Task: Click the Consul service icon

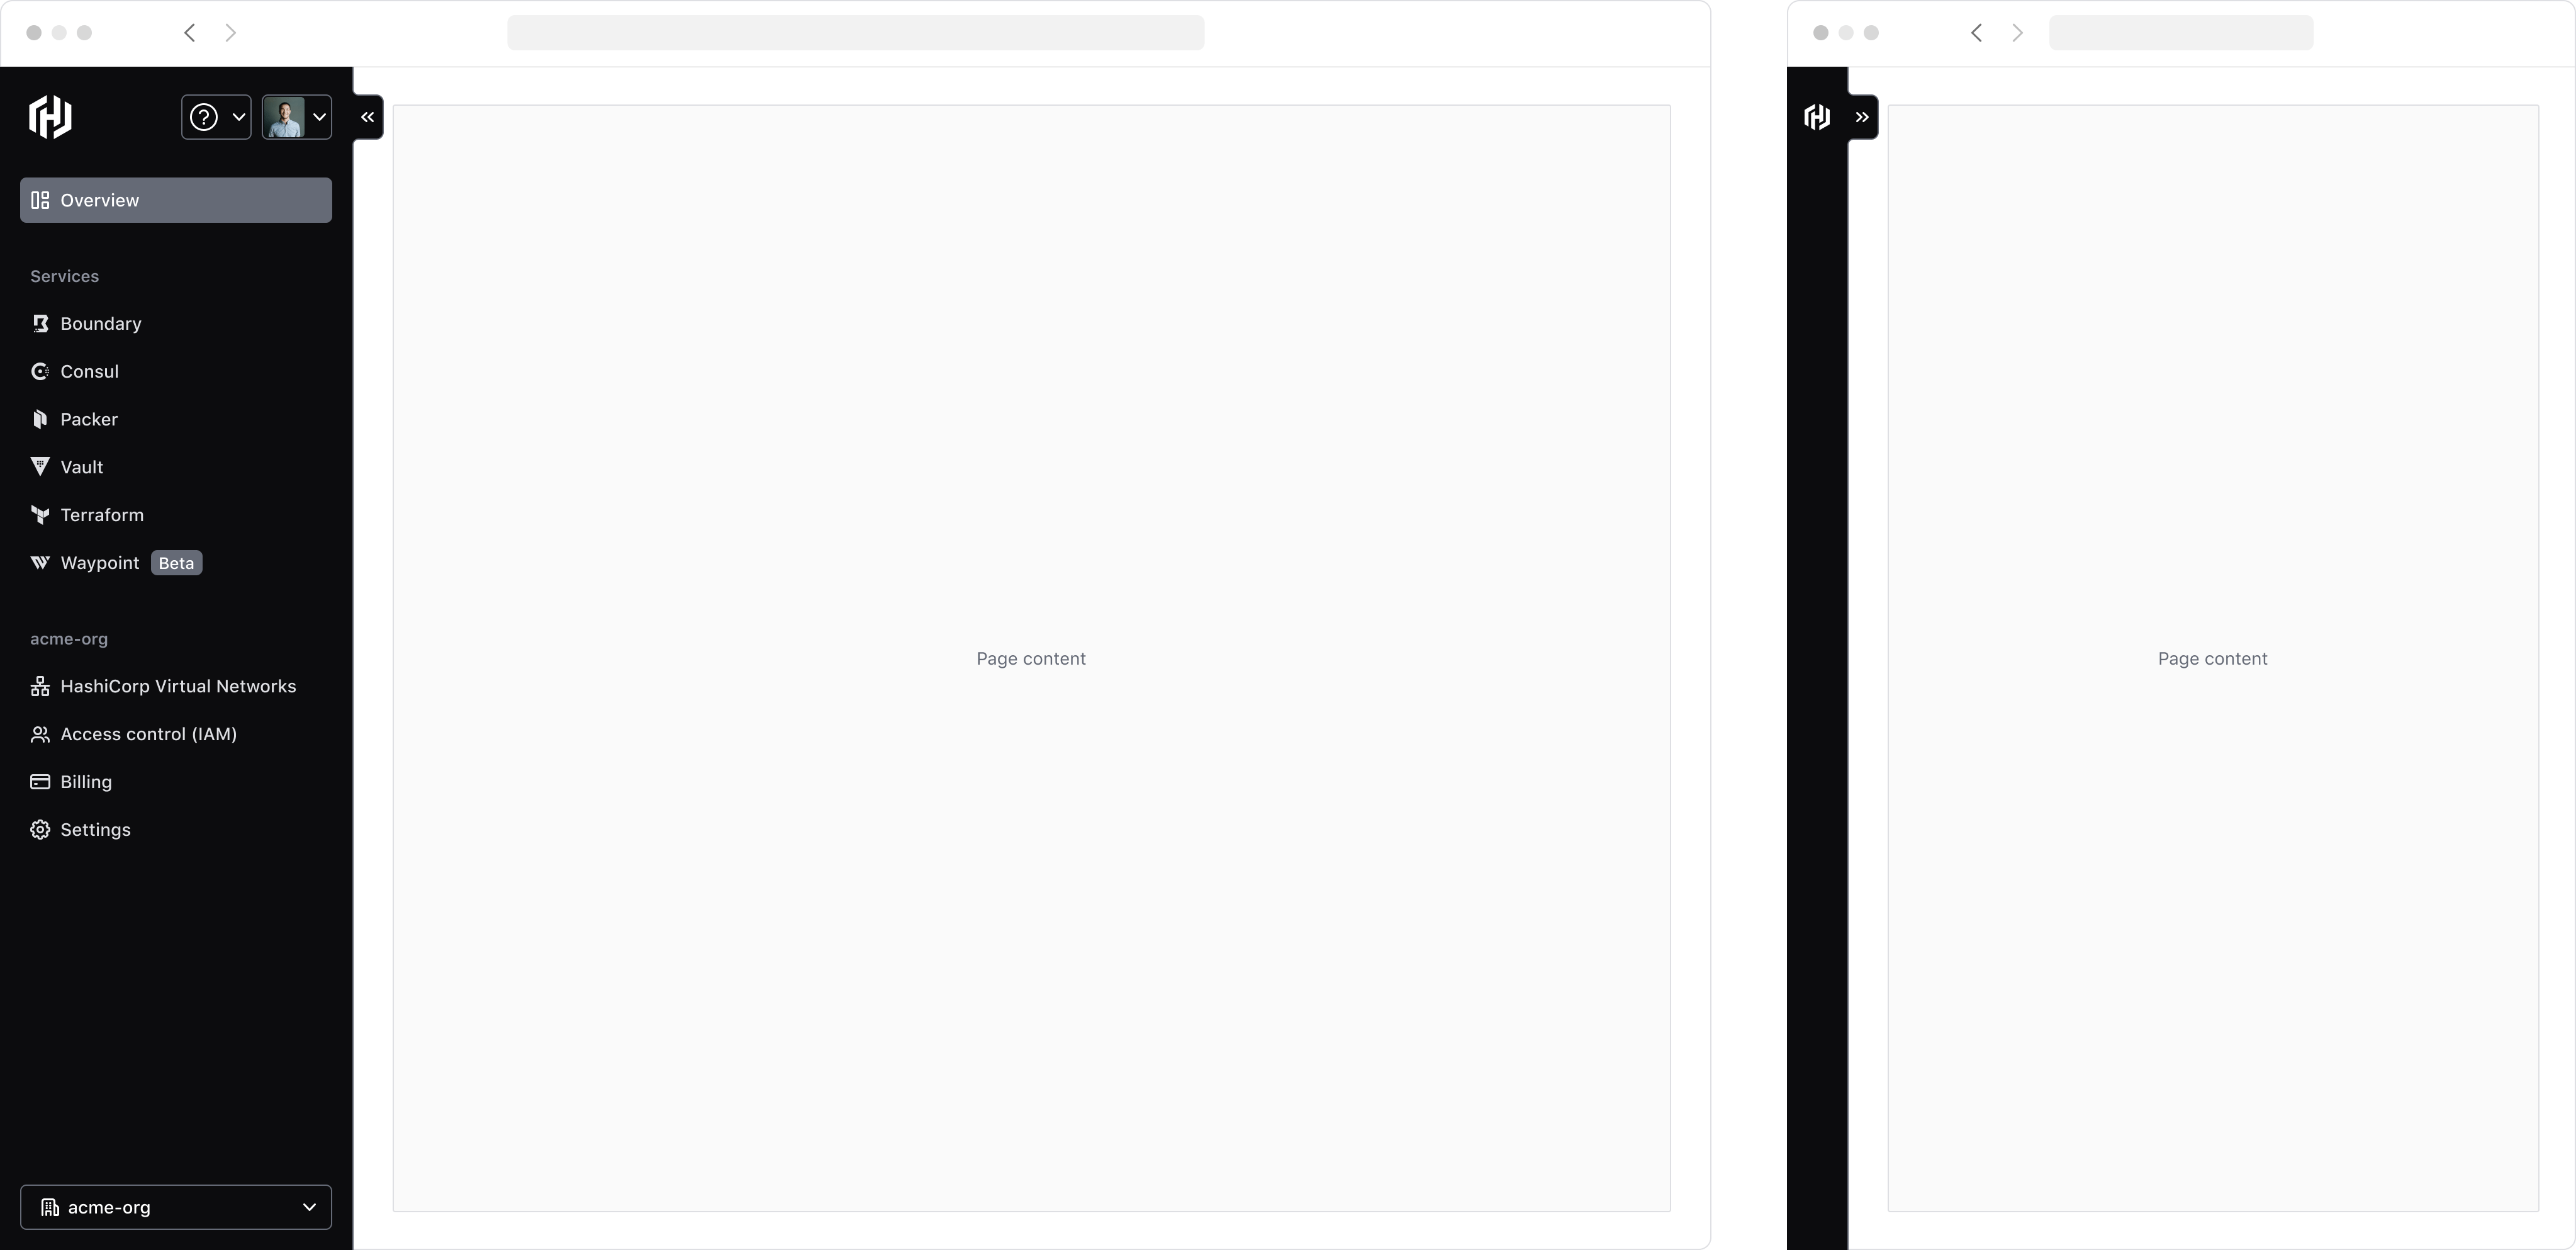Action: pos(40,369)
